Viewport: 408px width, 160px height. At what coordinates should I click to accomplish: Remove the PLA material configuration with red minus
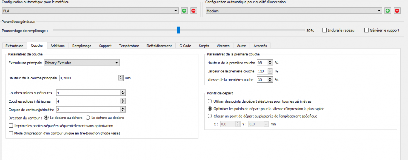coord(193,11)
